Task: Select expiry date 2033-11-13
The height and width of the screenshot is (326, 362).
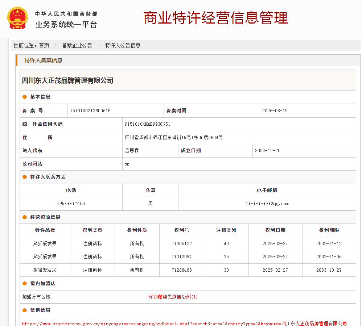Action: click(329, 244)
